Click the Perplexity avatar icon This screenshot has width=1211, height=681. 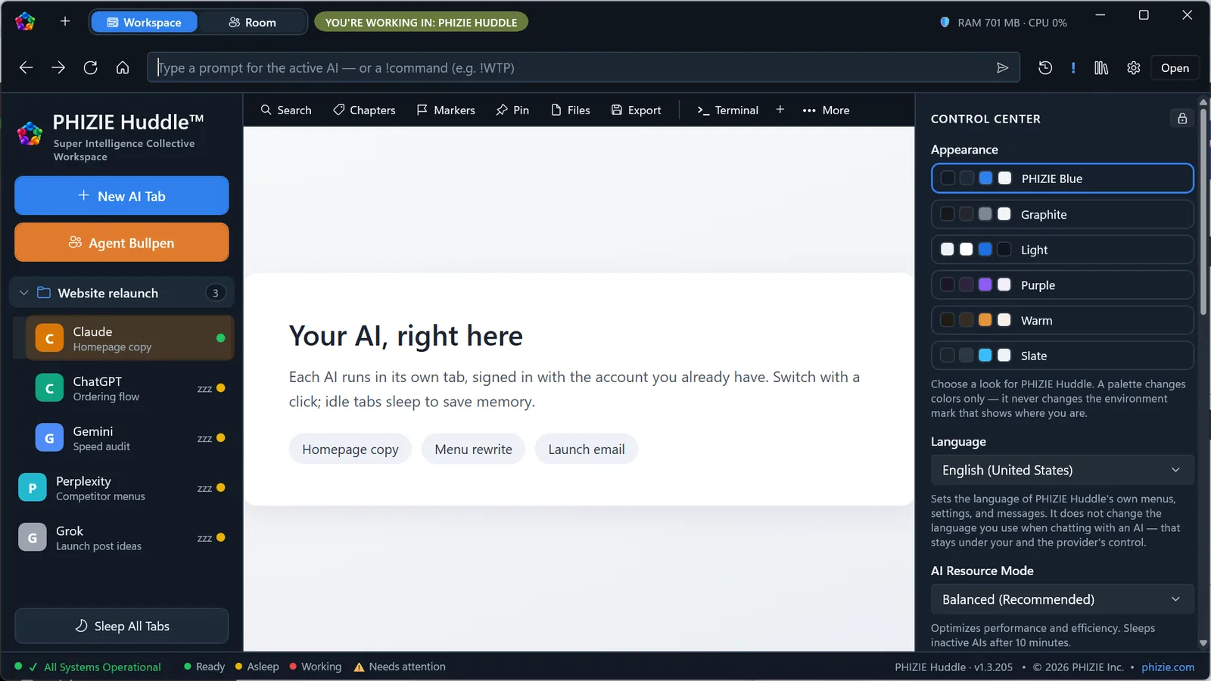32,488
